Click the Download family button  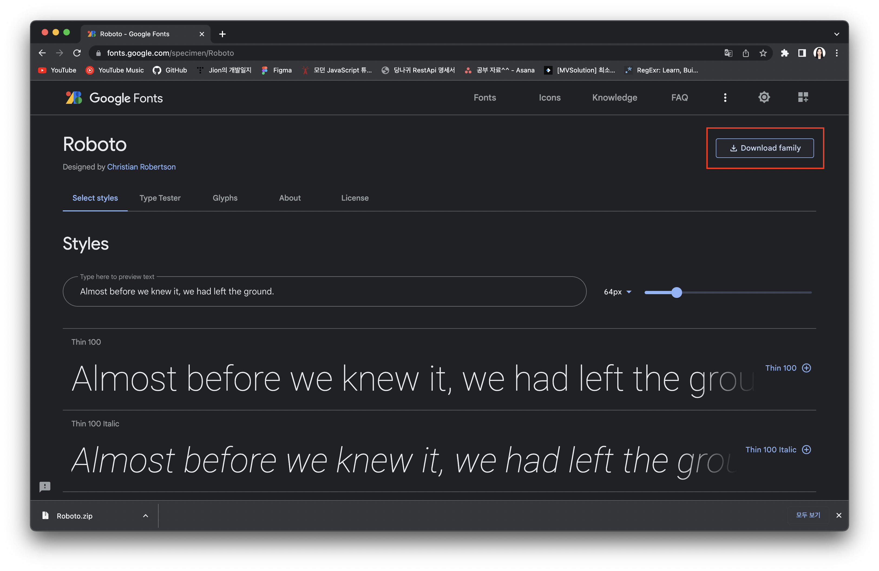point(765,148)
